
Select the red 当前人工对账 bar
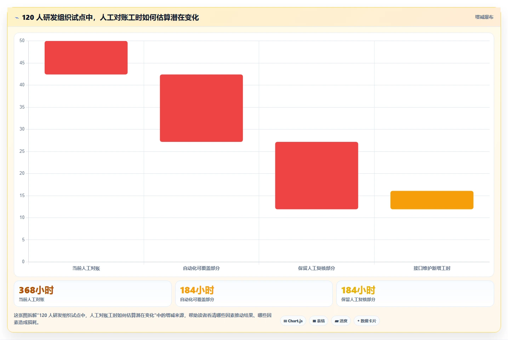click(86, 58)
